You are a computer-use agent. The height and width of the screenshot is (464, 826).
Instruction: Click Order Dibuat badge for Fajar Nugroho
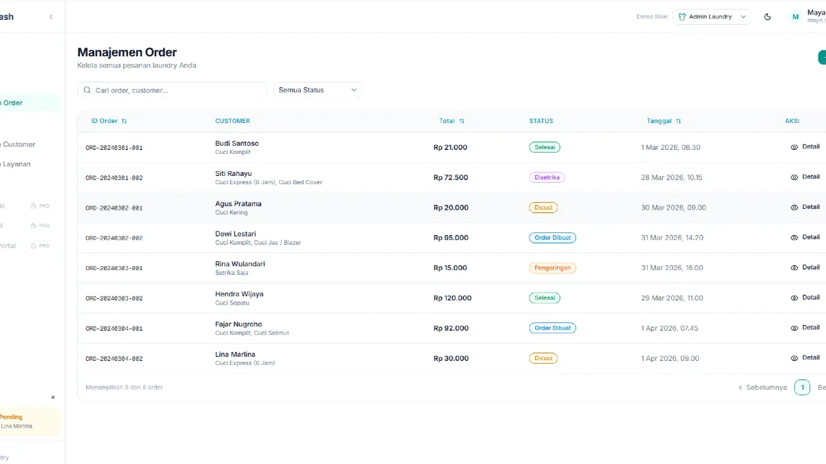click(x=552, y=328)
